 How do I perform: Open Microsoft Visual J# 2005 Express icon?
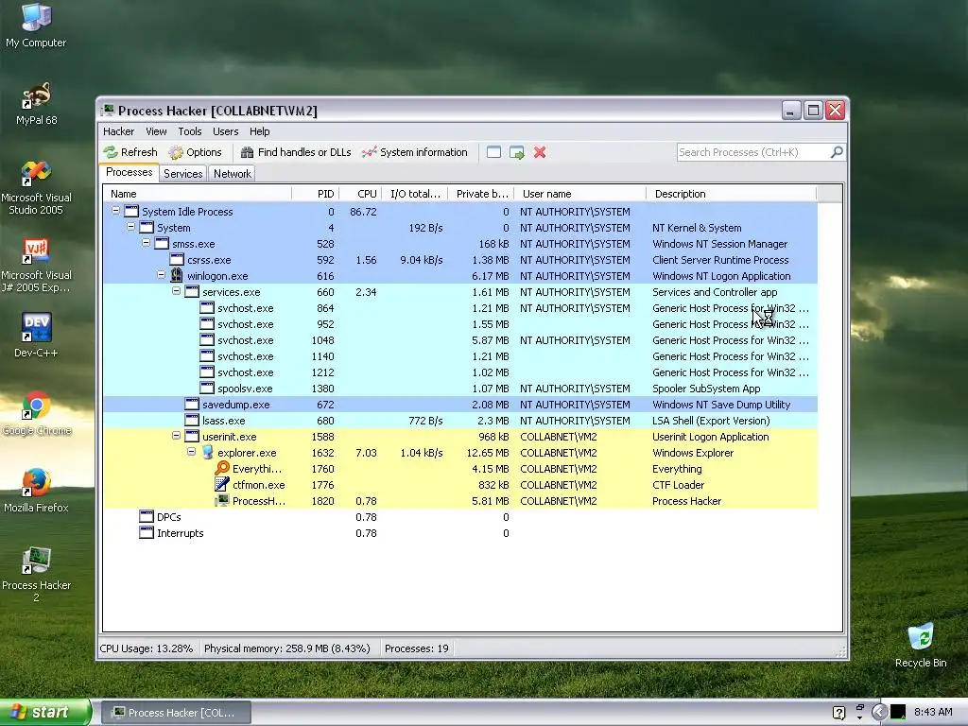tap(36, 265)
